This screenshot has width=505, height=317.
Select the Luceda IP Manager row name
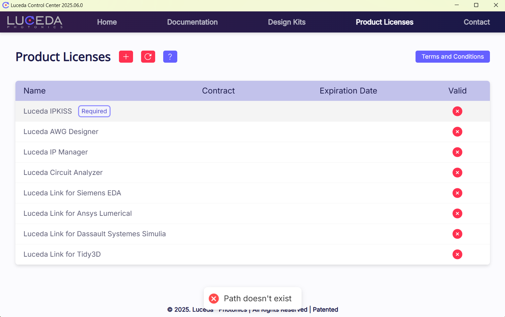pyautogui.click(x=56, y=152)
